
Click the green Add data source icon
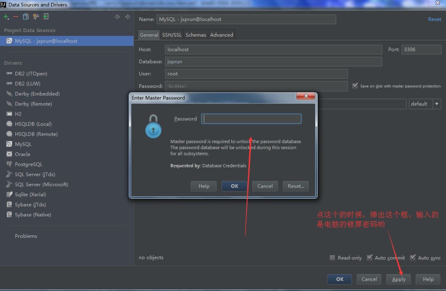click(6, 17)
